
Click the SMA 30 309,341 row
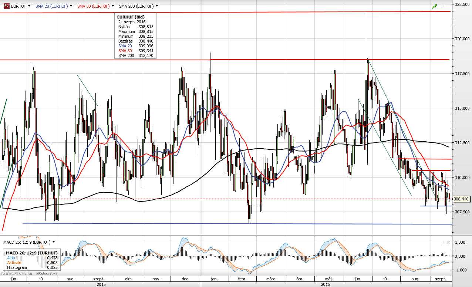click(x=136, y=51)
